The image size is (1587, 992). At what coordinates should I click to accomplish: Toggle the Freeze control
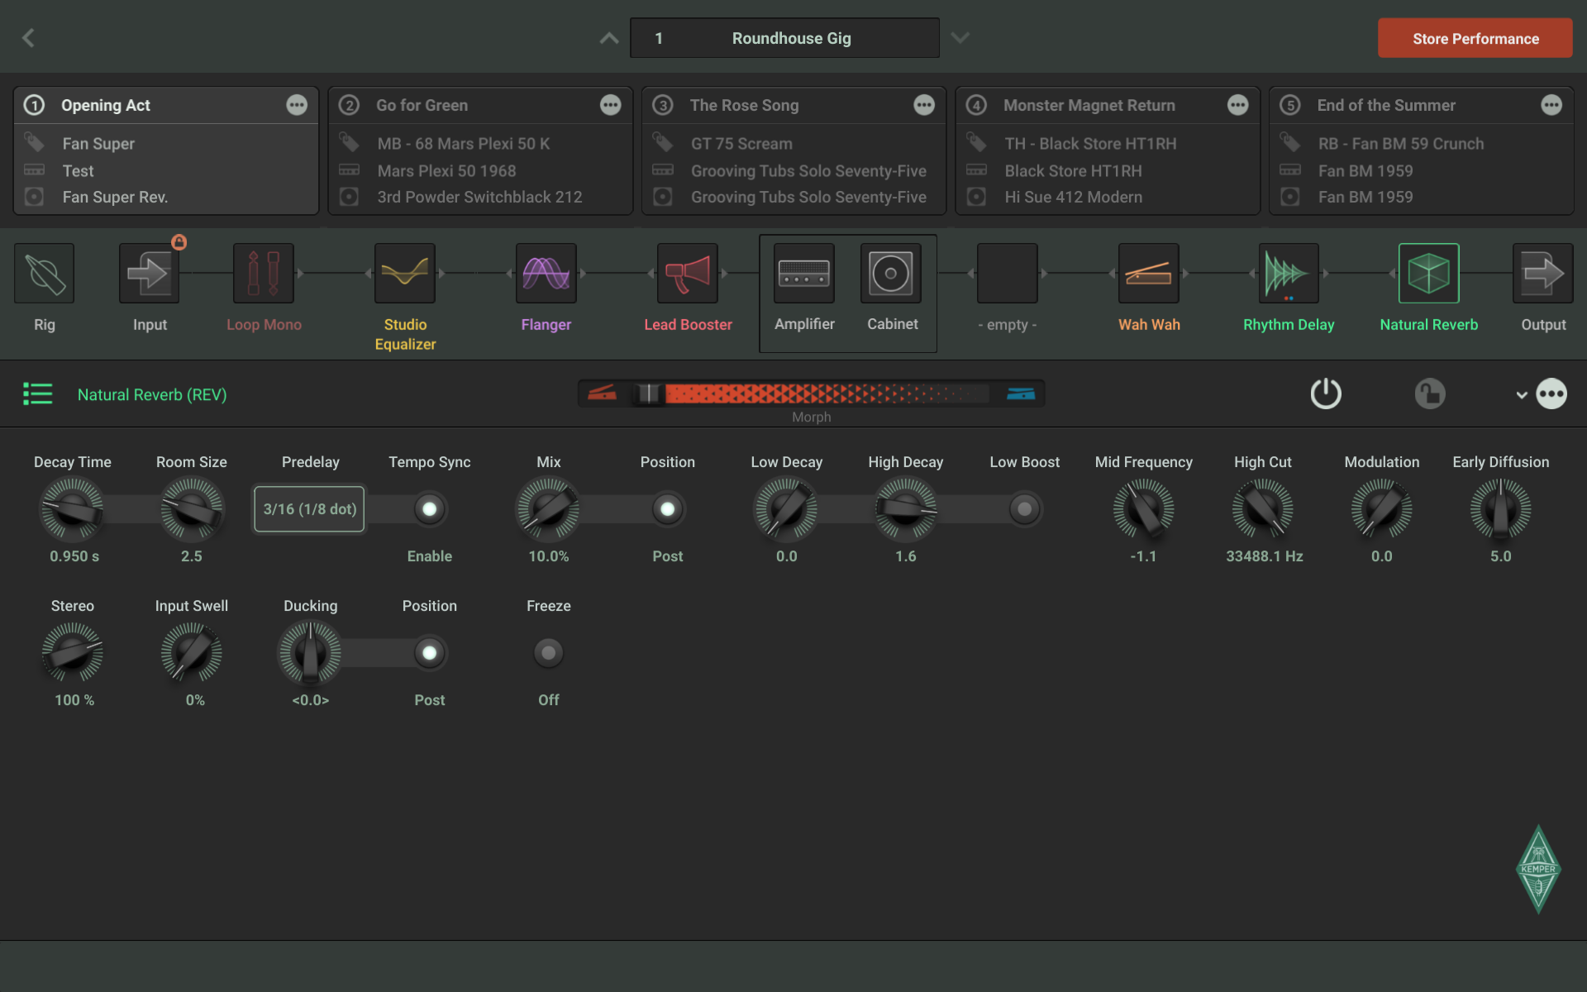click(548, 652)
